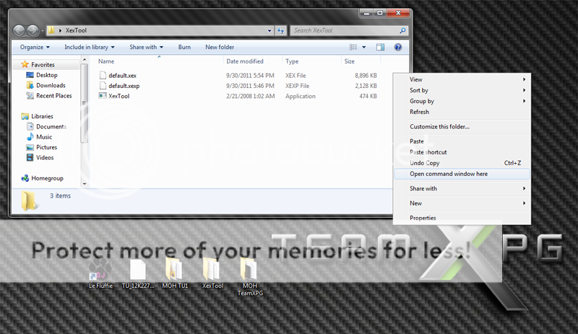
Task: Toggle the preview pane icon
Action: 380,48
